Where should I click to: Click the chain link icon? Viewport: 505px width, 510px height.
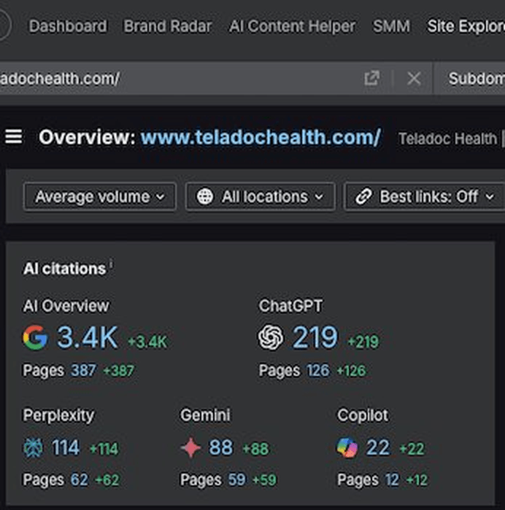(x=363, y=197)
